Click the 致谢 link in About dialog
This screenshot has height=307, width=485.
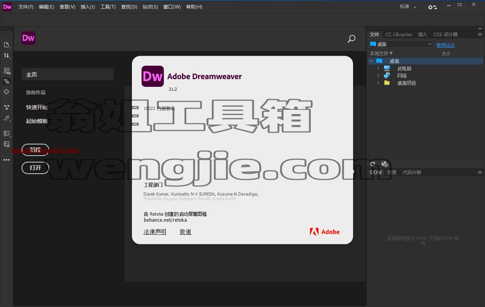tap(185, 232)
